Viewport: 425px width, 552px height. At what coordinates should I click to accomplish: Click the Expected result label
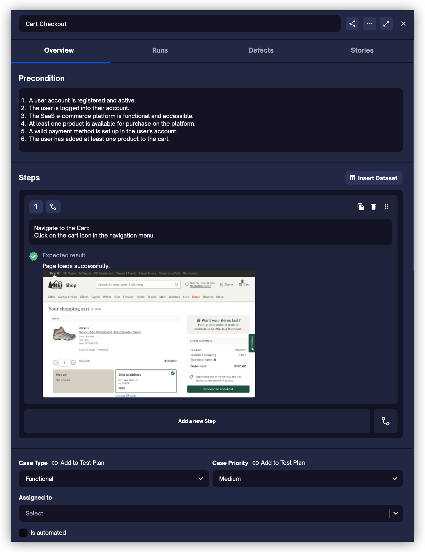64,255
